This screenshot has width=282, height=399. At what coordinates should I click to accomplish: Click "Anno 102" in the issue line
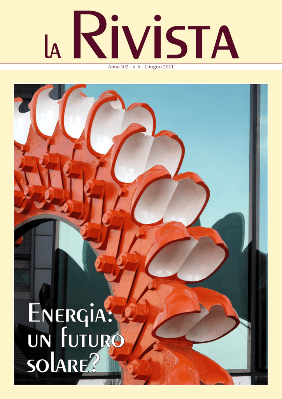pyautogui.click(x=118, y=67)
